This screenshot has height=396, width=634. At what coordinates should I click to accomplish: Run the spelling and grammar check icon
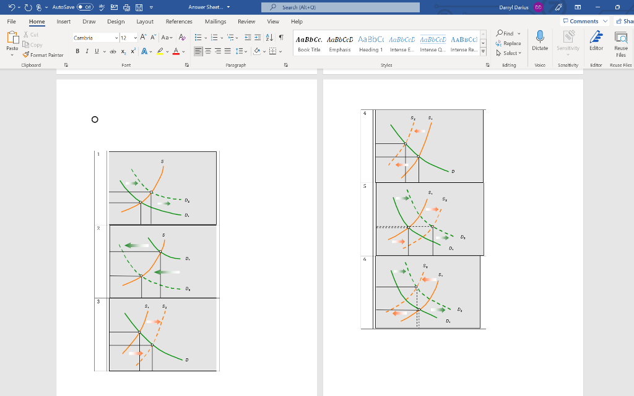coord(102,7)
